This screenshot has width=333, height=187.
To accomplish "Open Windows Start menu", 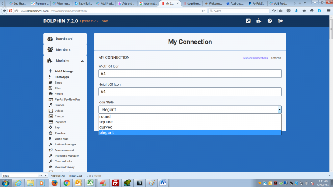I will point(5,183).
